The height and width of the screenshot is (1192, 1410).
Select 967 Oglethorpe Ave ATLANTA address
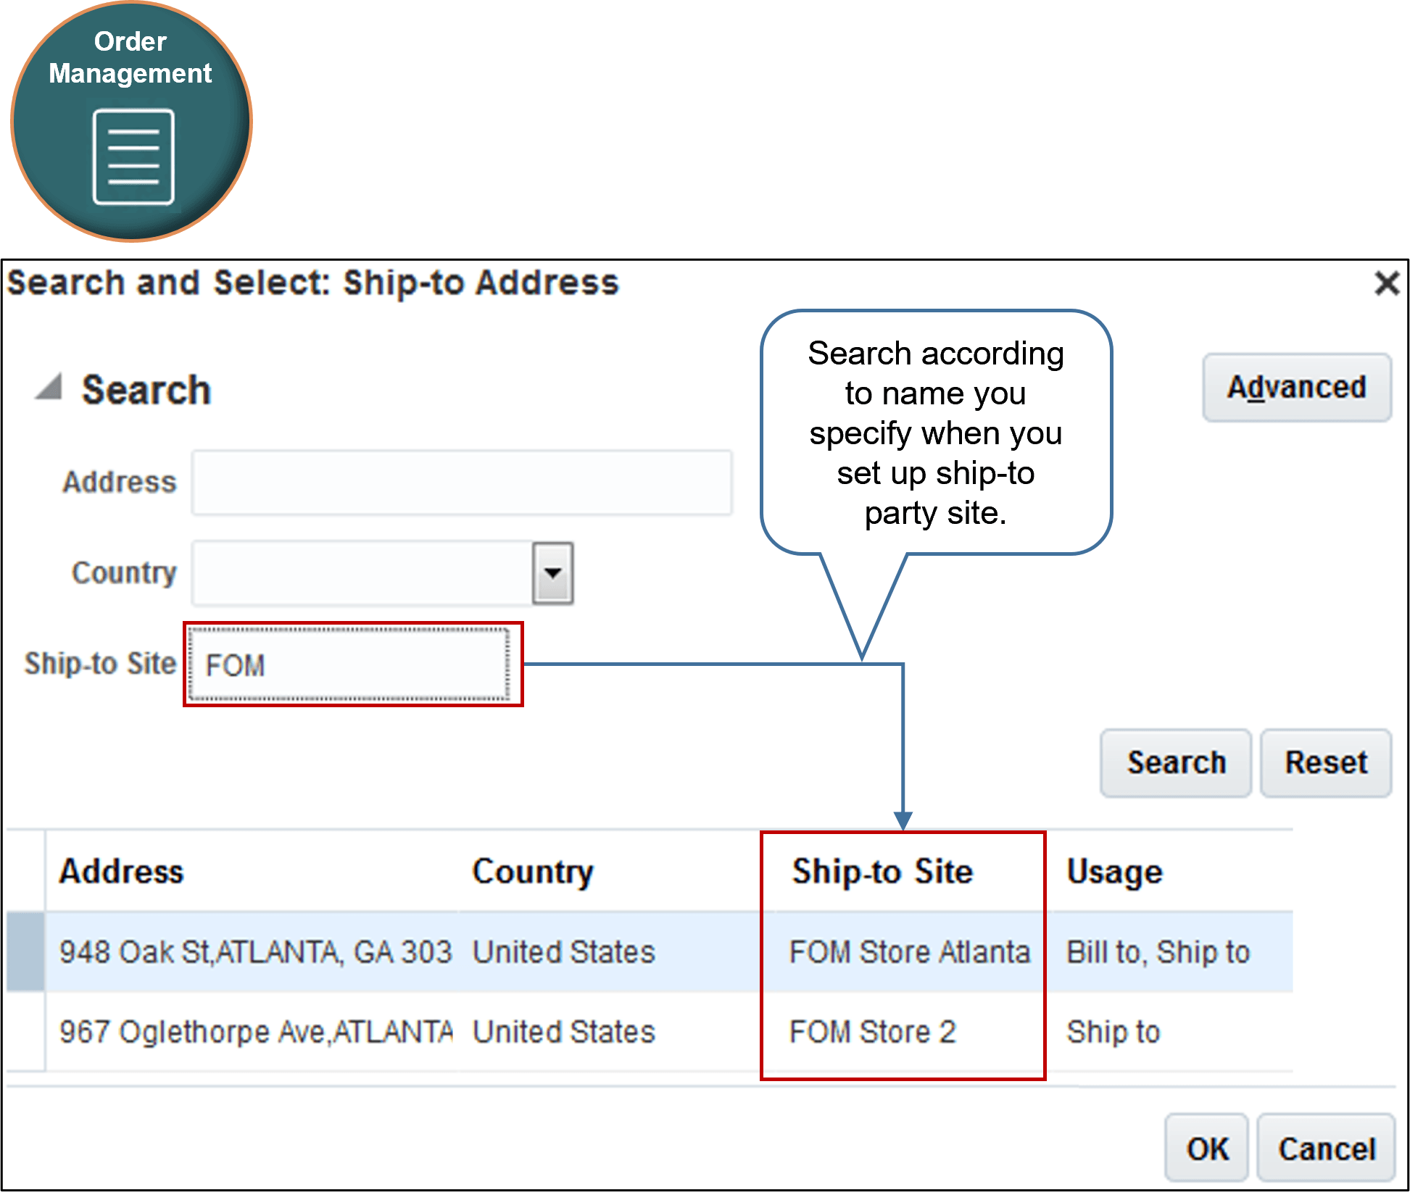tap(256, 1032)
